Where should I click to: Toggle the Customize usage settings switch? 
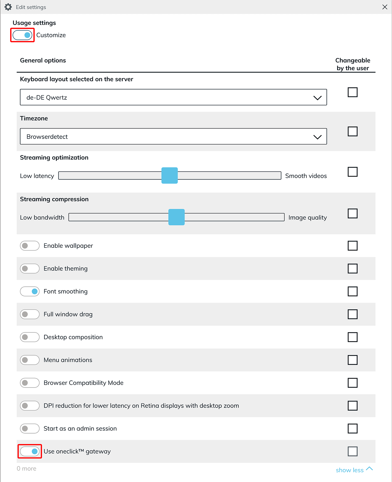pyautogui.click(x=22, y=35)
